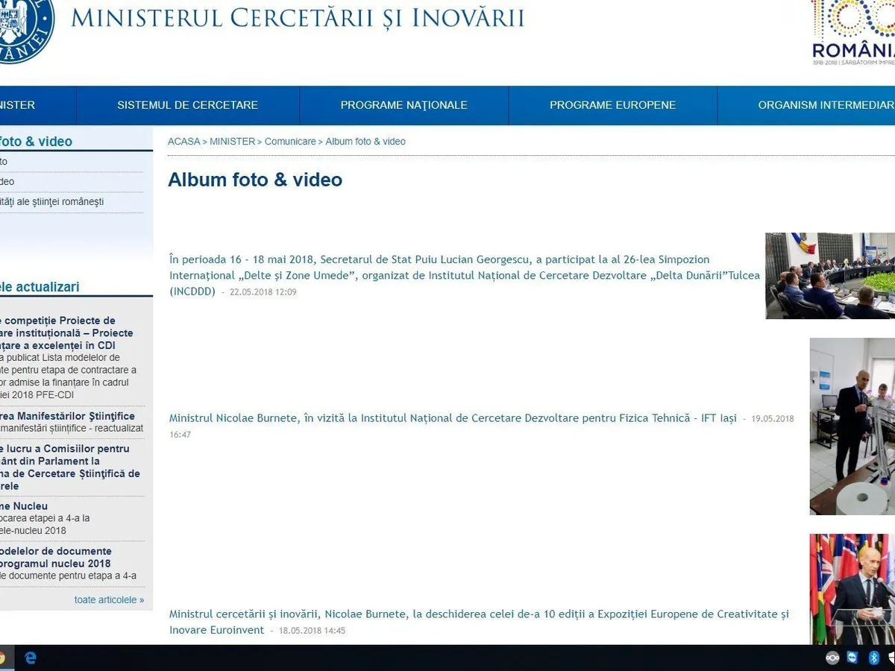Open the IFT Iași visit photo thumbnail

tap(852, 426)
